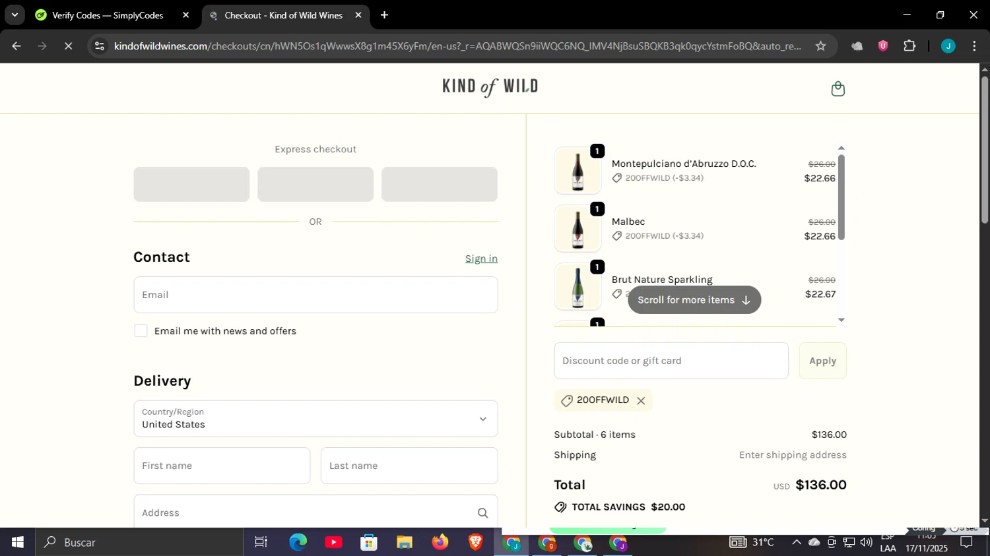Screen dimensions: 990x556
Task: Open the browser Extensions puzzle icon
Action: 909,46
